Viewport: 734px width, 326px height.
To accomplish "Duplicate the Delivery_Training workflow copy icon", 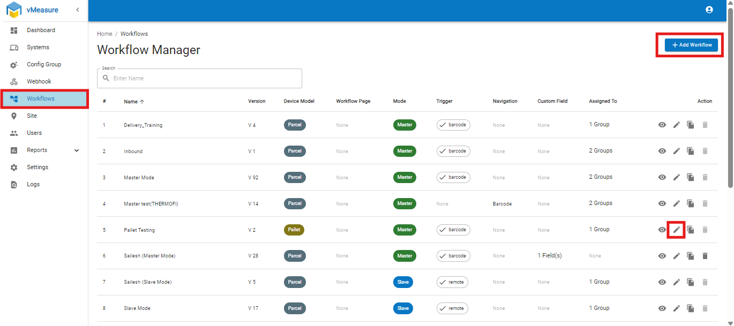I will click(691, 125).
